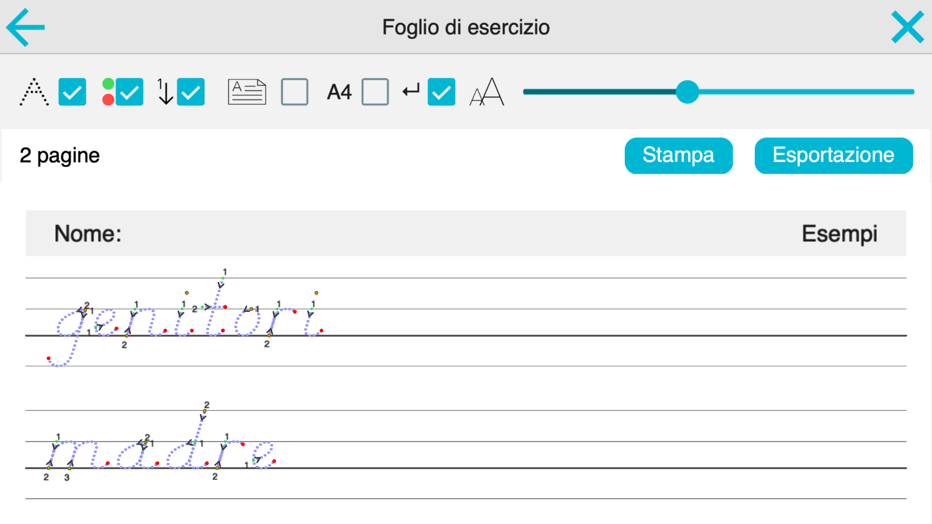Click the font size slider handle
This screenshot has height=524, width=932.
pyautogui.click(x=687, y=92)
